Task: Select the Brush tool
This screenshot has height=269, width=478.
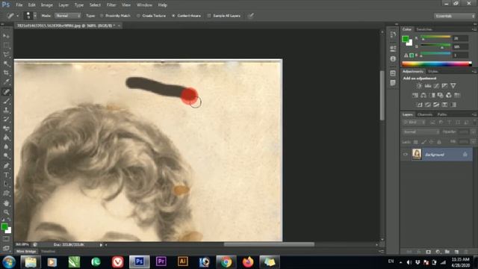Action: [x=6, y=101]
